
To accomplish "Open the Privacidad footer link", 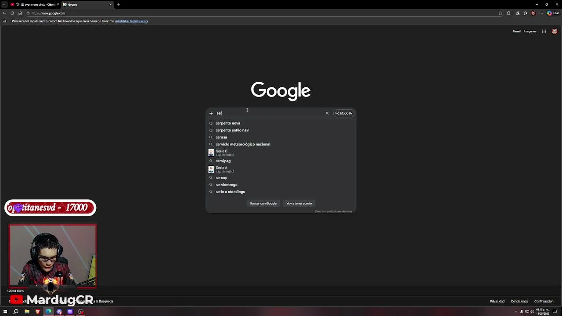I will [497, 302].
